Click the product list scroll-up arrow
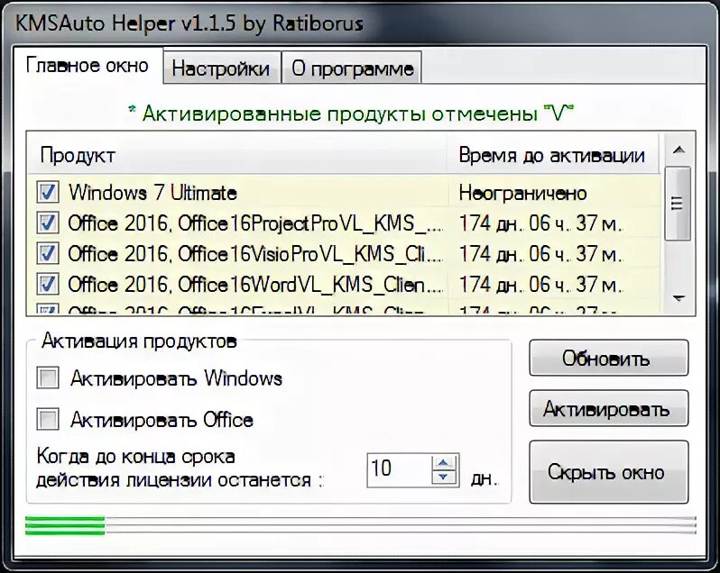This screenshot has height=573, width=720. (x=678, y=150)
